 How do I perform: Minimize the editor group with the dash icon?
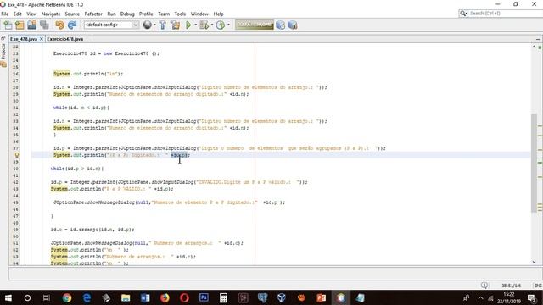[x=538, y=39]
